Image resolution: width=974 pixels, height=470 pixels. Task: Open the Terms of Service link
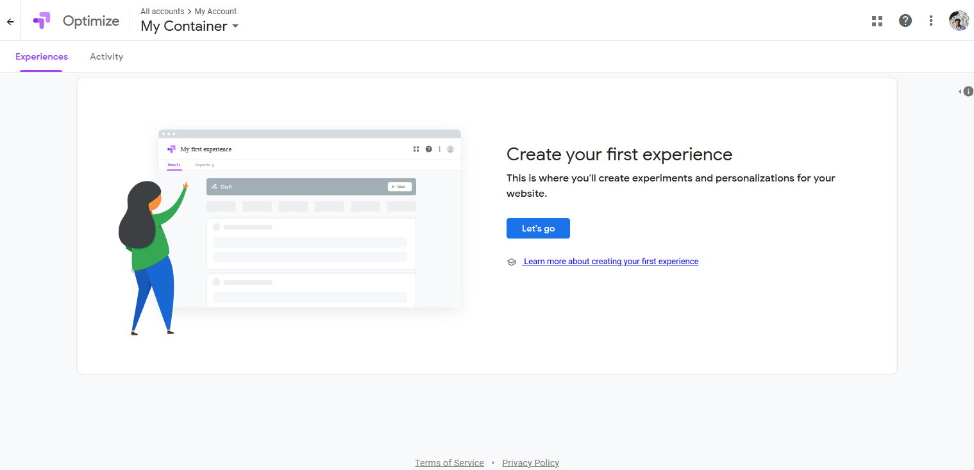(449, 463)
